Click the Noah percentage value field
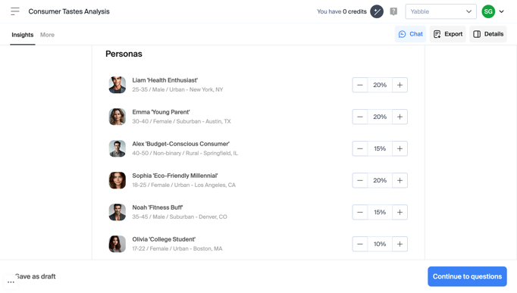 pyautogui.click(x=380, y=212)
